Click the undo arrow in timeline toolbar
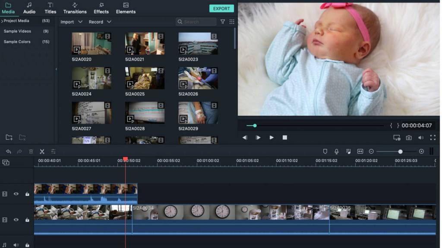The image size is (442, 248). (8, 151)
